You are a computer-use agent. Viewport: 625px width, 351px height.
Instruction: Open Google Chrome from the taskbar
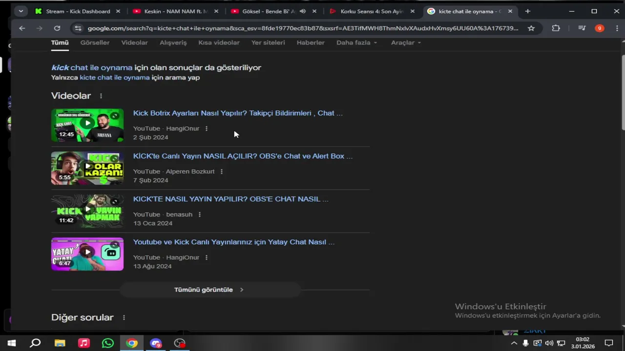132,343
